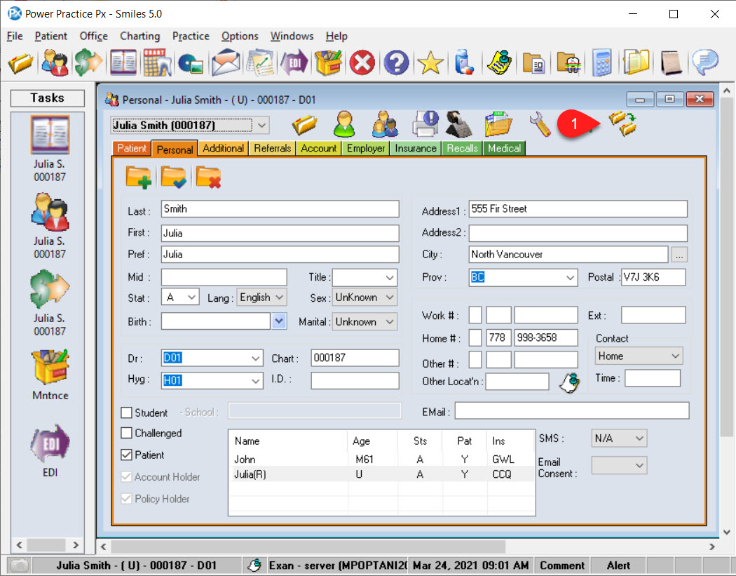Image resolution: width=736 pixels, height=576 pixels.
Task: Click the Comment button in status bar
Action: (562, 565)
